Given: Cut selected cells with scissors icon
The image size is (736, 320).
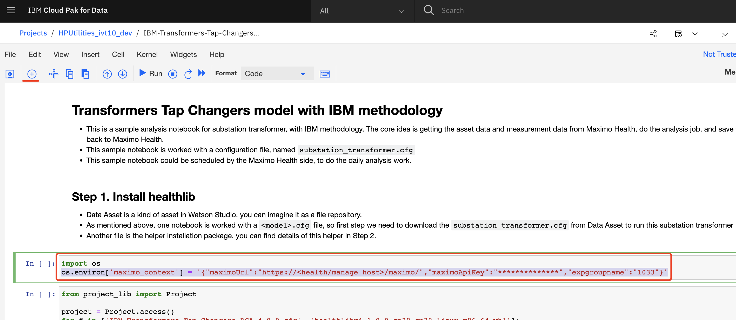Looking at the screenshot, I should [x=54, y=74].
